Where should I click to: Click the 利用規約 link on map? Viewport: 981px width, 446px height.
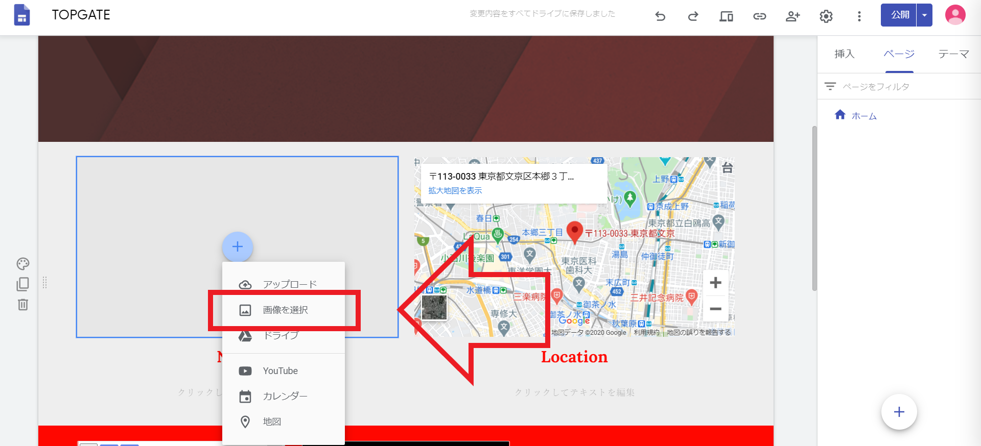(x=646, y=333)
